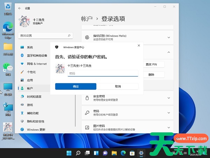Click the 密码 input field in dialog
This screenshot has width=210, height=158.
[x=103, y=73]
